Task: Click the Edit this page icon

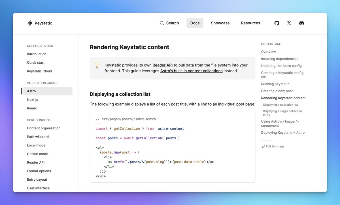Action: coord(263,146)
